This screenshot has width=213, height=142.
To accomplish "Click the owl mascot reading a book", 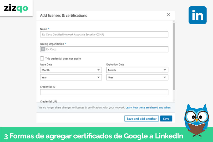I will click(x=196, y=120).
